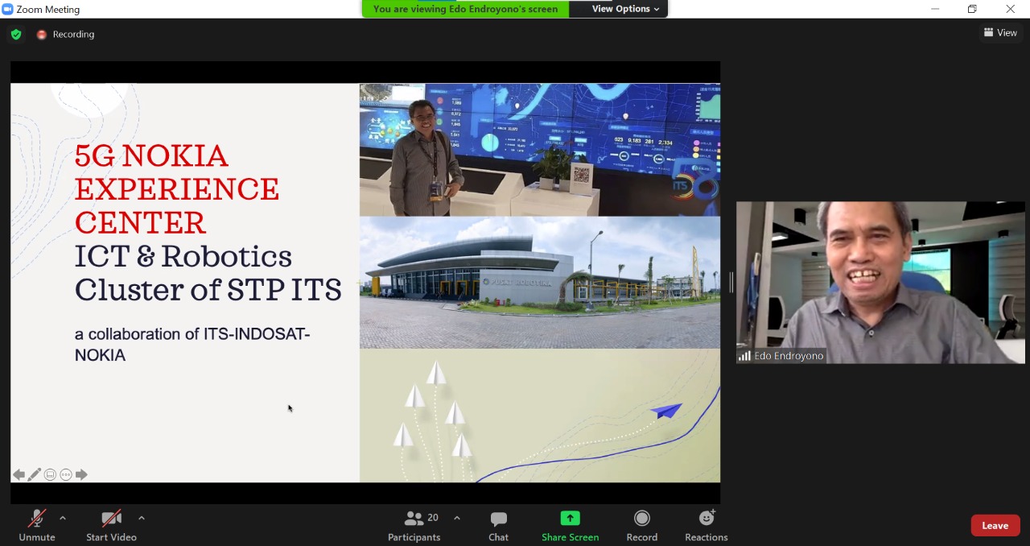The height and width of the screenshot is (546, 1030).
Task: Open the Chat panel
Action: (498, 525)
